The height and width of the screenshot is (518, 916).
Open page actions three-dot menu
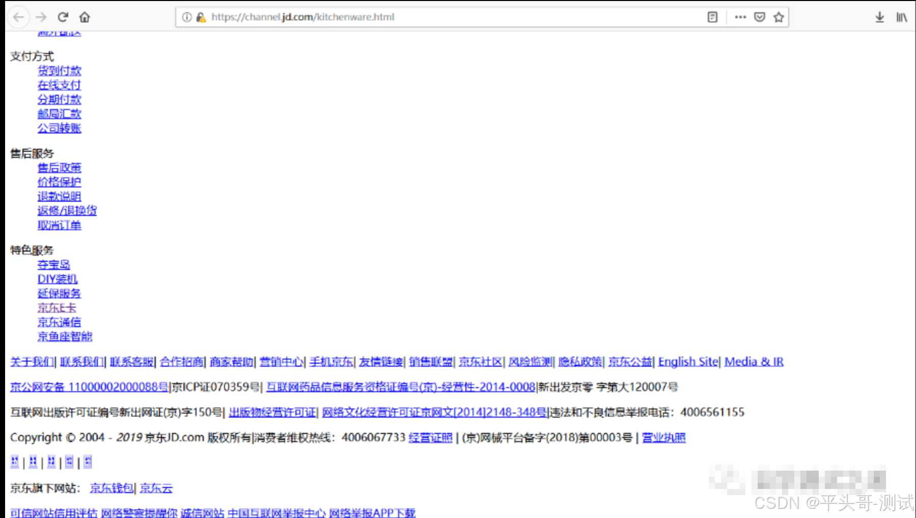pos(740,17)
